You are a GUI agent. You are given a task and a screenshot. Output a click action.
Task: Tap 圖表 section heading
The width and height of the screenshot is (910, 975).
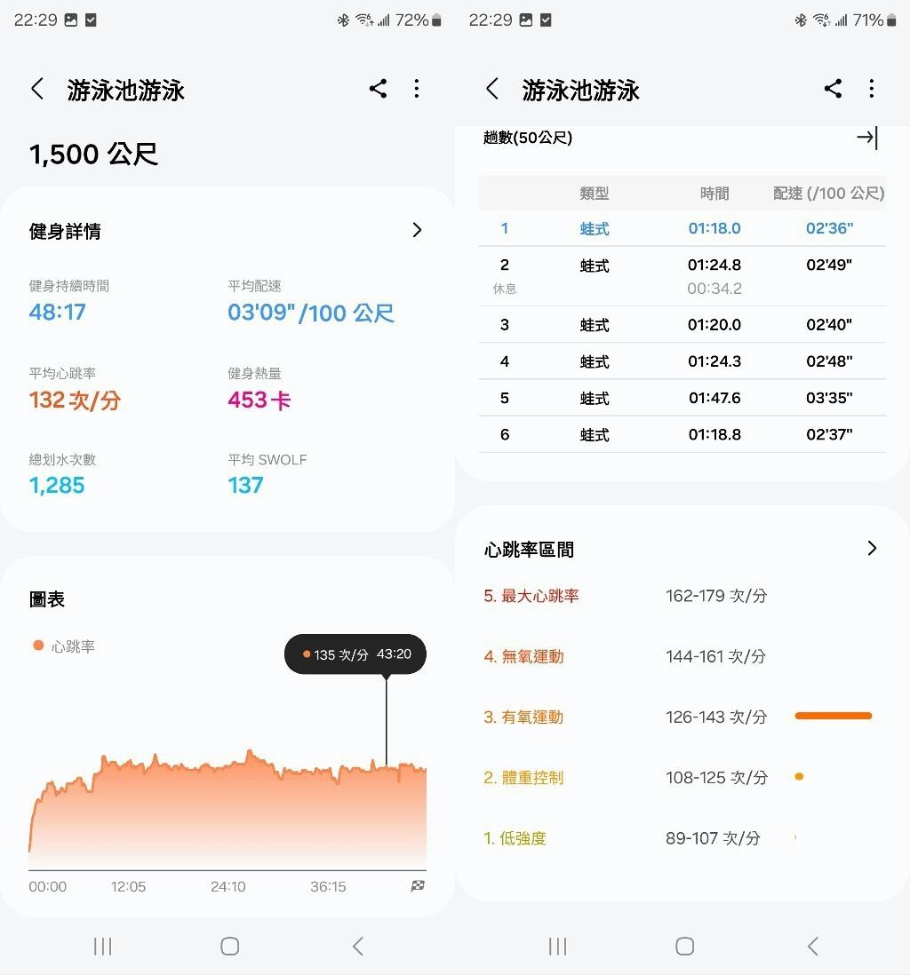click(x=47, y=599)
